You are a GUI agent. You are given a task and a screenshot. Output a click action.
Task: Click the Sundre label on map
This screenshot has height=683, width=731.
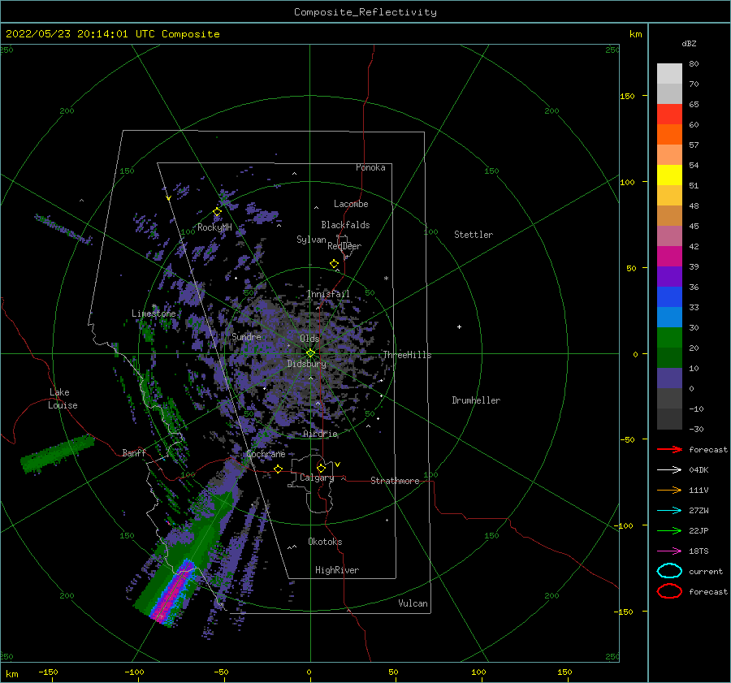pos(246,336)
